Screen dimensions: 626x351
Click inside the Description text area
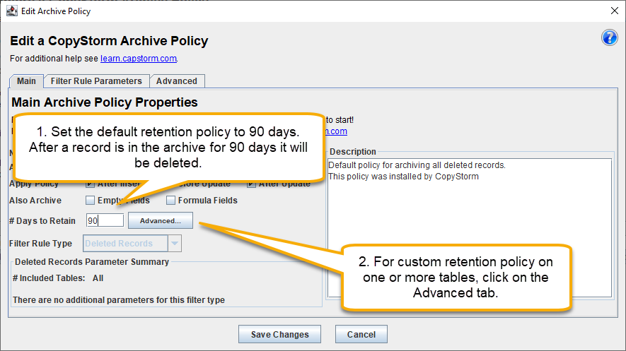[x=470, y=228]
